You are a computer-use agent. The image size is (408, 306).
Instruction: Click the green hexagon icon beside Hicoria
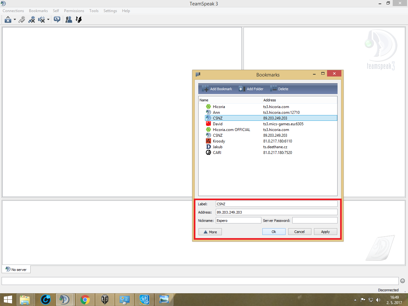tap(208, 106)
